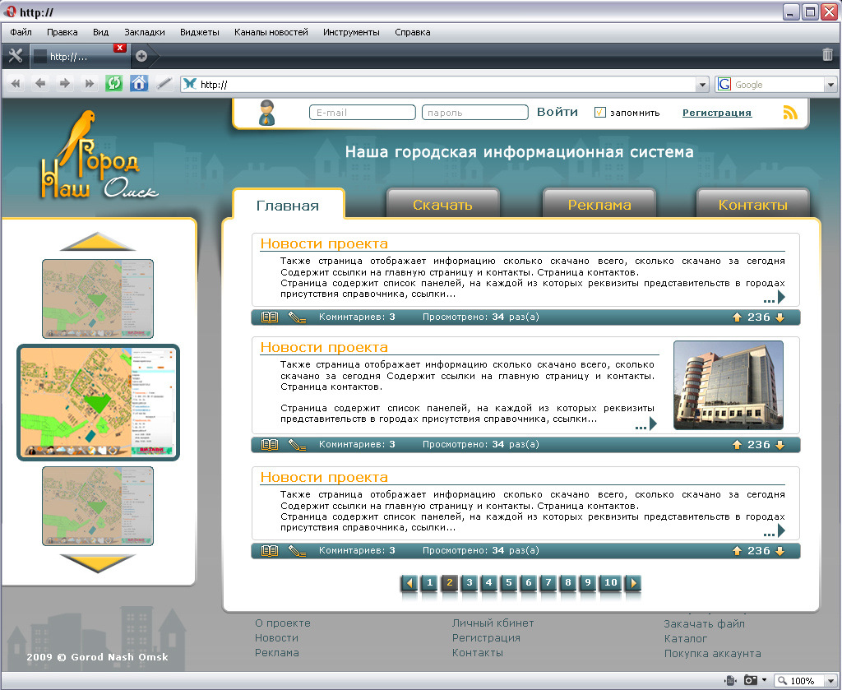
Task: Open the RSS feed icon
Action: pyautogui.click(x=790, y=112)
